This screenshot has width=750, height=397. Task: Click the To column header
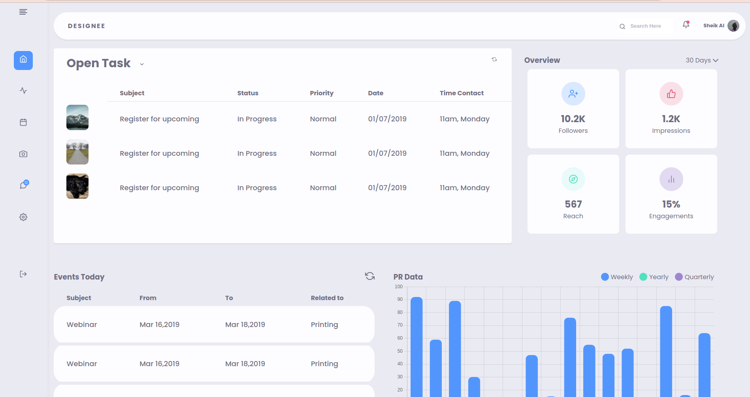click(x=229, y=298)
